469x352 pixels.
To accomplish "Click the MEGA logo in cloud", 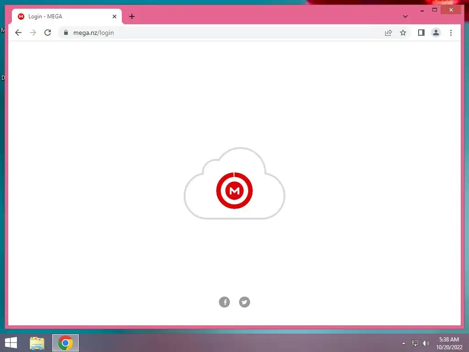I will [234, 190].
